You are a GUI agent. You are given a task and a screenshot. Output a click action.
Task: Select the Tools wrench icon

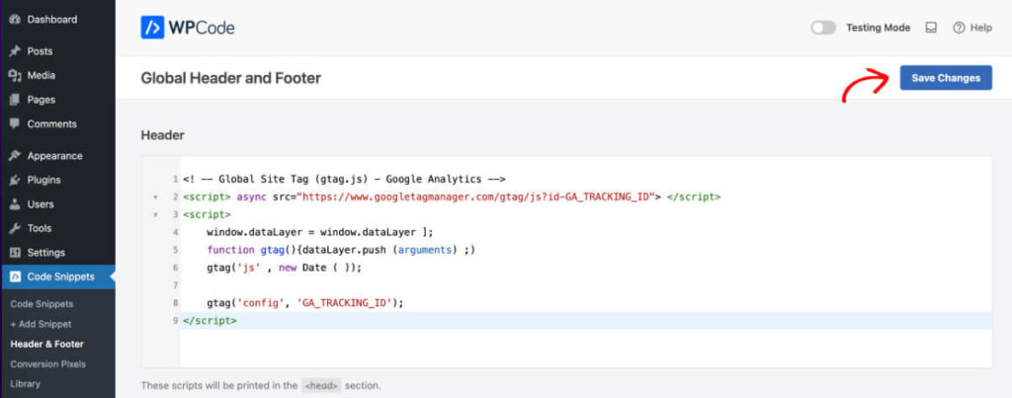[15, 228]
